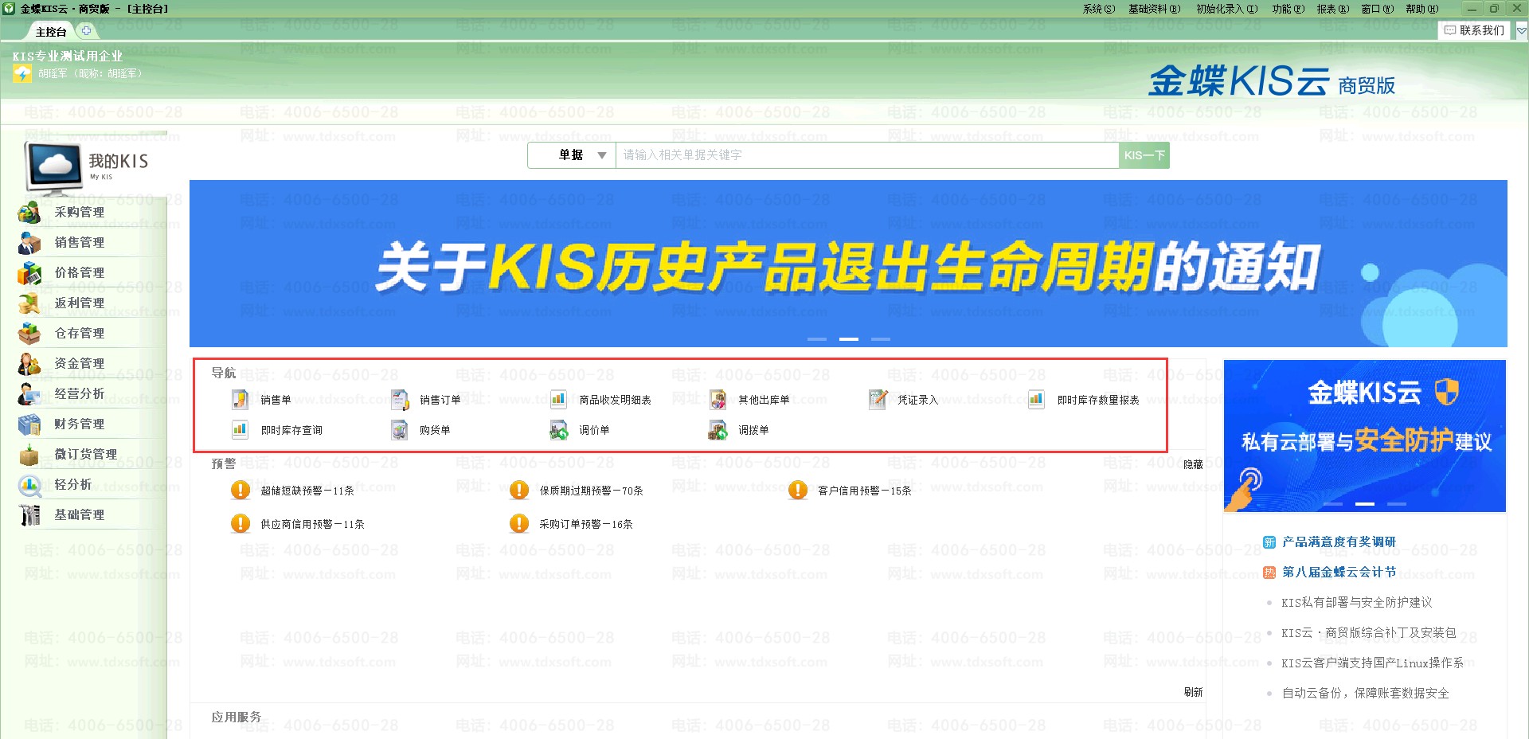Select the first banner carousel indicator
The height and width of the screenshot is (739, 1529).
pyautogui.click(x=817, y=339)
